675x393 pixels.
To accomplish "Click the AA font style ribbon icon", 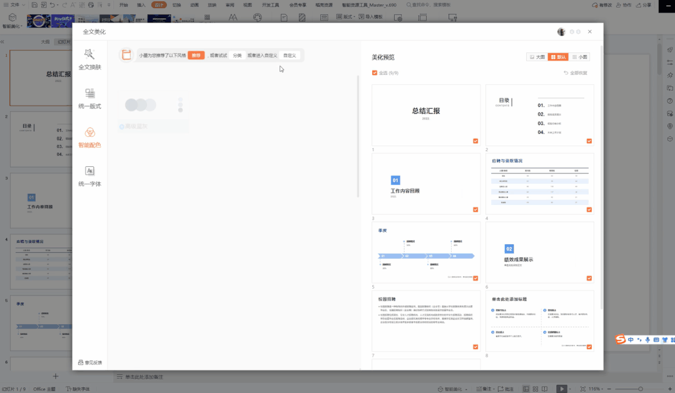I will click(x=233, y=17).
